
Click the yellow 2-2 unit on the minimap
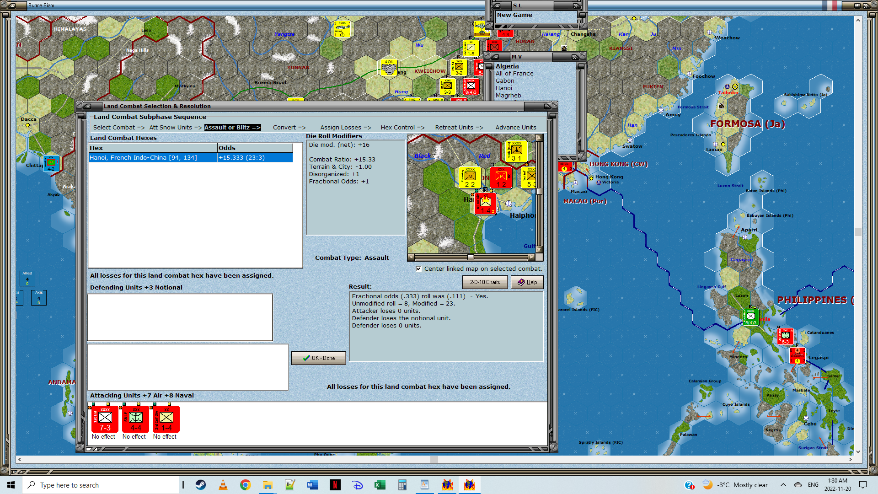pyautogui.click(x=470, y=177)
